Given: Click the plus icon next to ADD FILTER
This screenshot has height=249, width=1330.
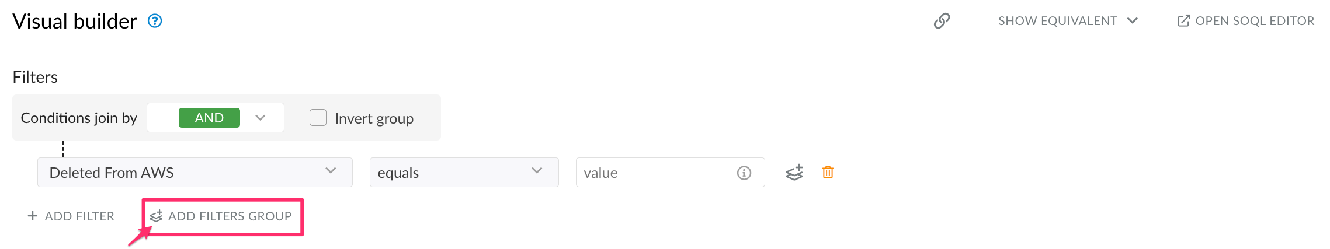Looking at the screenshot, I should coord(33,216).
